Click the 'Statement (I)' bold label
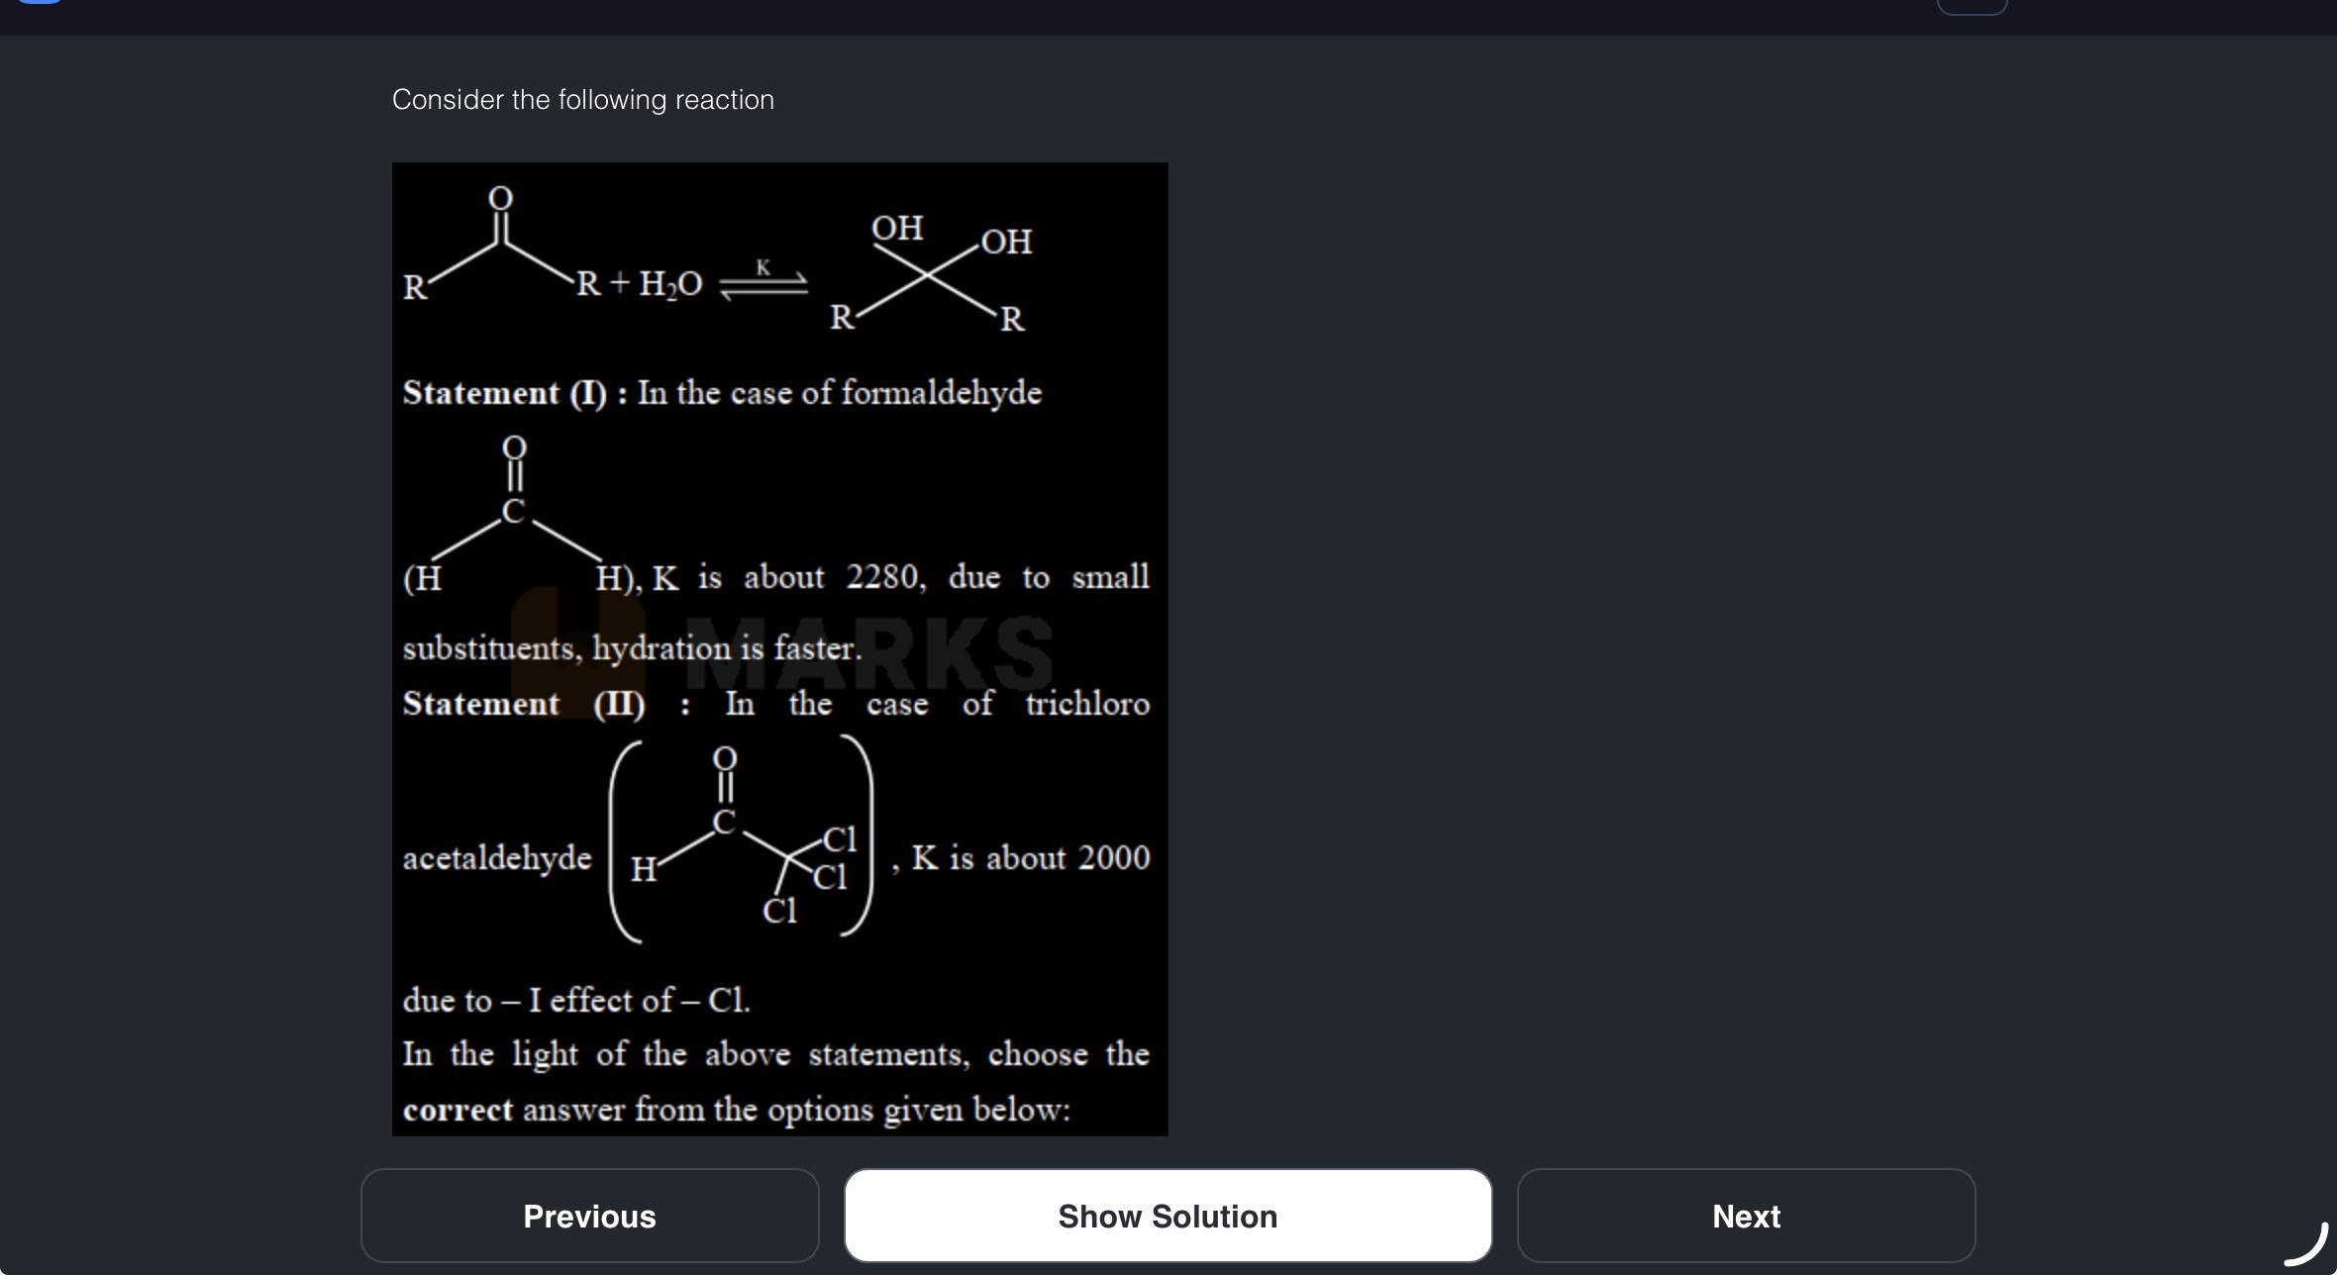This screenshot has height=1275, width=2337. [x=505, y=393]
